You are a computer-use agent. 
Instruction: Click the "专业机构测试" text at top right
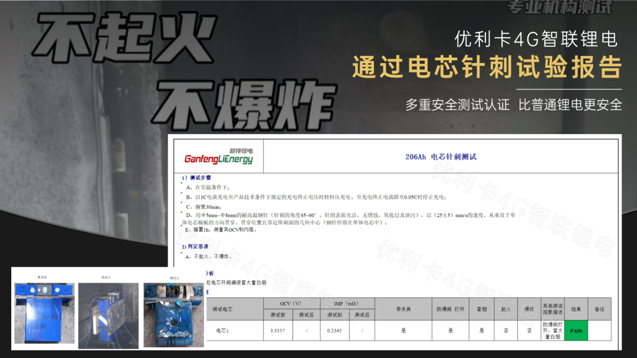pos(560,6)
